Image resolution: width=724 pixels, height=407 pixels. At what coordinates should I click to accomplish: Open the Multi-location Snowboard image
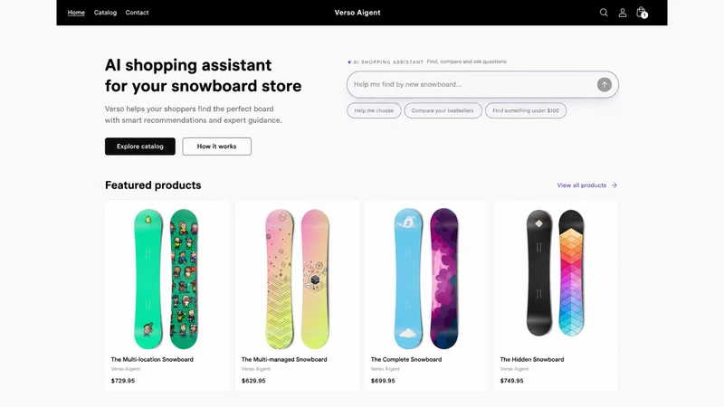[x=167, y=279]
